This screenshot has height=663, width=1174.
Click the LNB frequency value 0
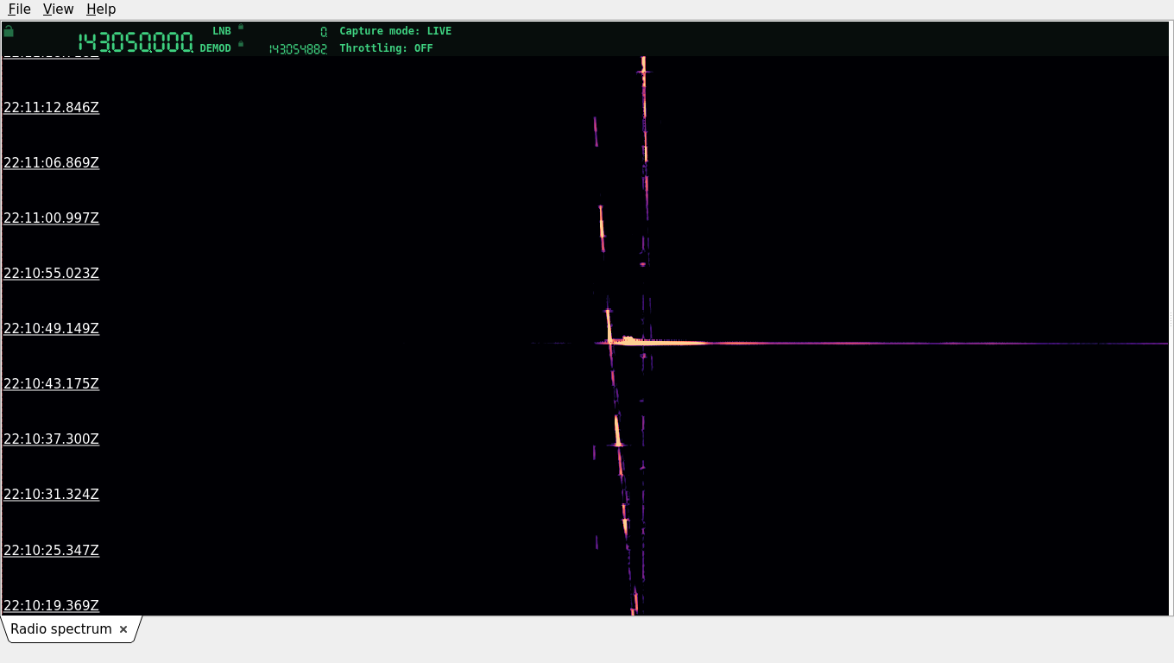pyautogui.click(x=324, y=32)
